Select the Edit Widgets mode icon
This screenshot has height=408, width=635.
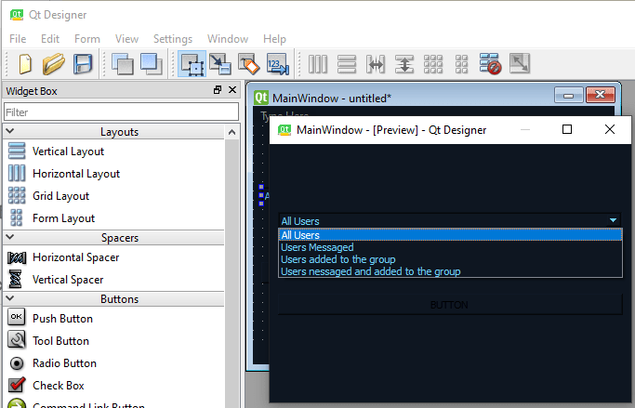192,64
